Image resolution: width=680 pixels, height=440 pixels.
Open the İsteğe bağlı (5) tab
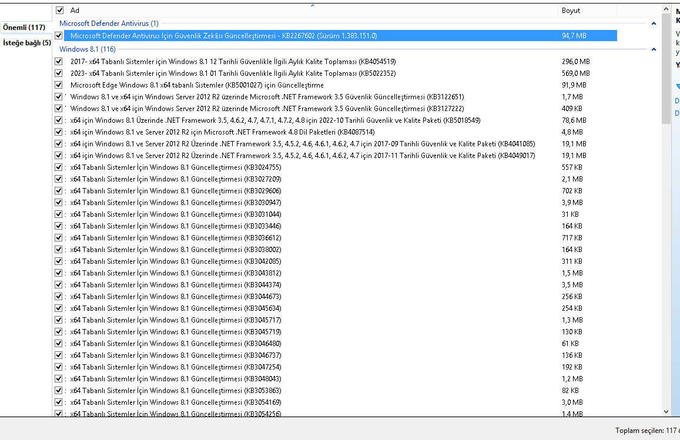pyautogui.click(x=27, y=42)
